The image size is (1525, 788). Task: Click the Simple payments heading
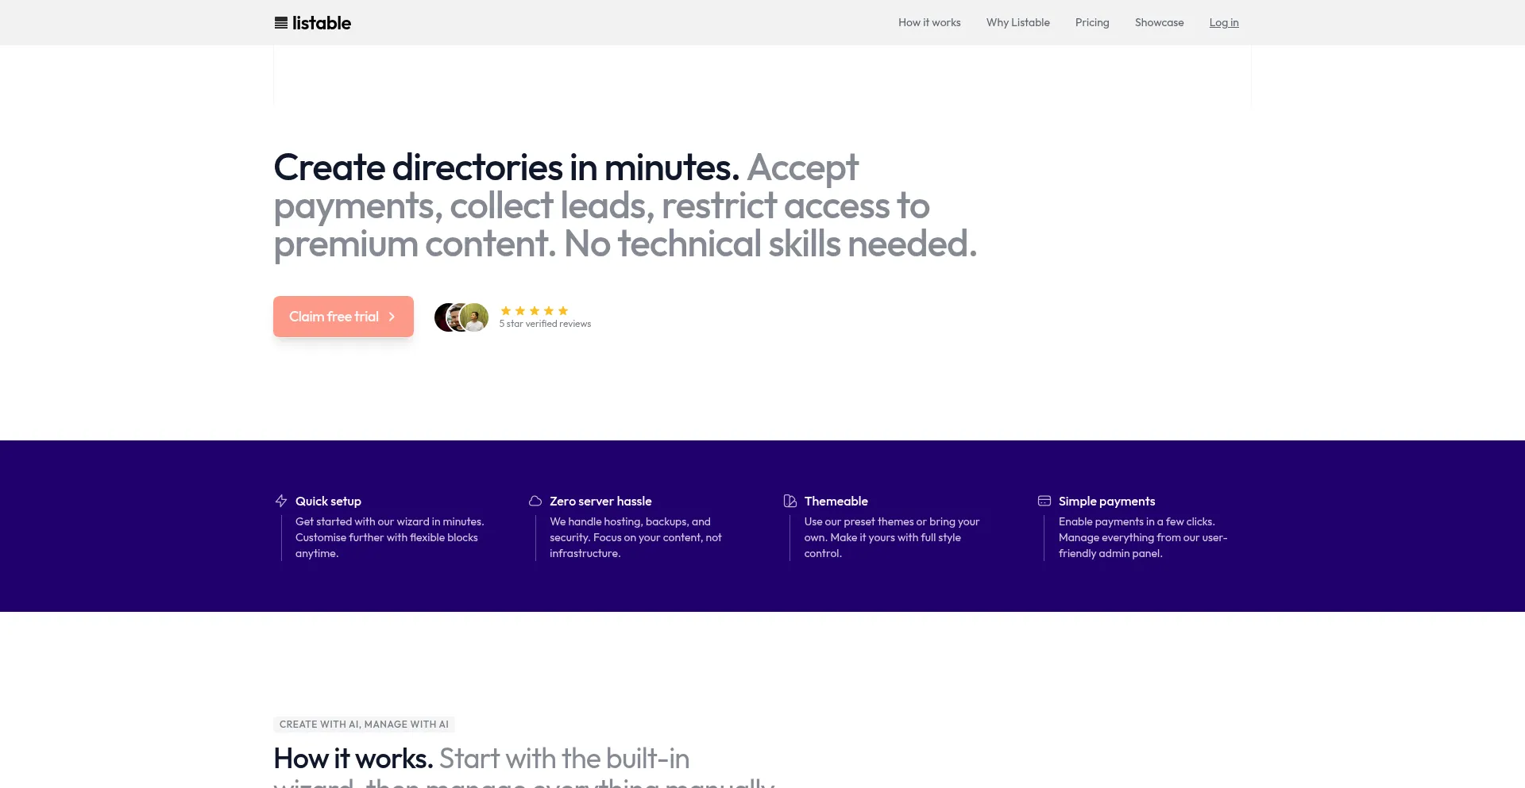[1106, 501]
